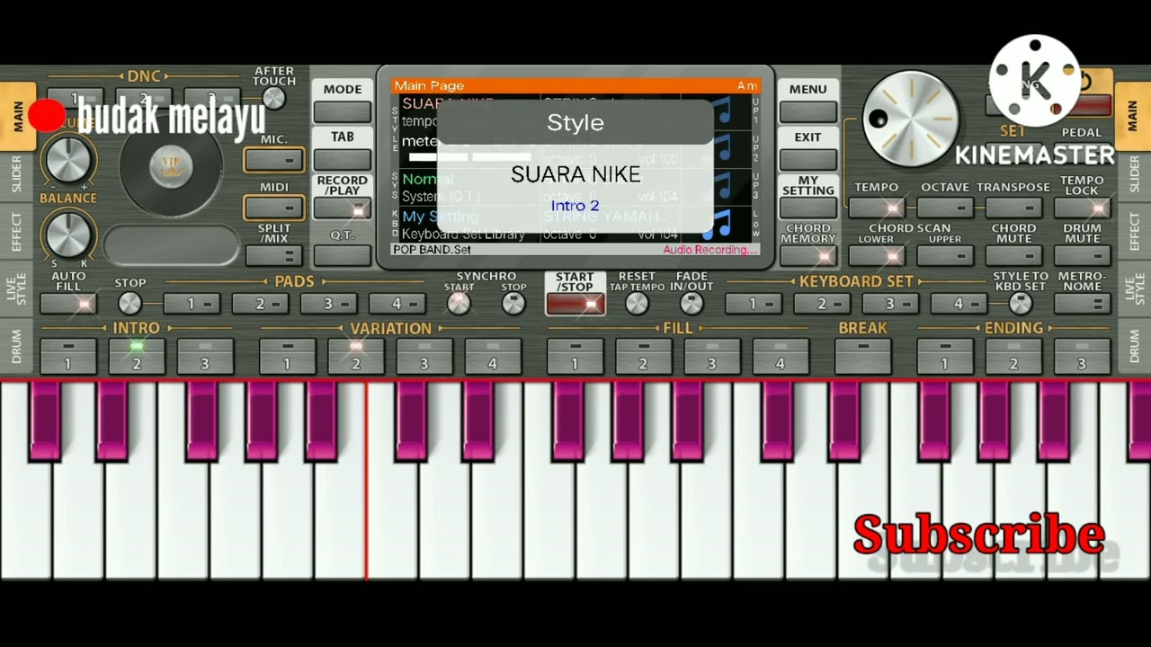Screen dimensions: 1151x647
Task: Toggle the Metronome button
Action: point(1082,304)
